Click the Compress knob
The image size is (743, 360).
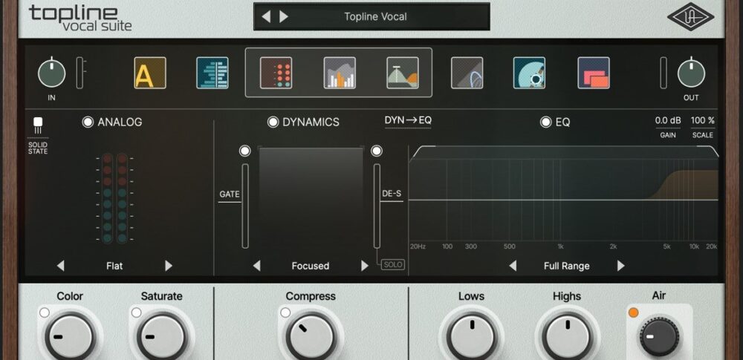click(x=311, y=337)
